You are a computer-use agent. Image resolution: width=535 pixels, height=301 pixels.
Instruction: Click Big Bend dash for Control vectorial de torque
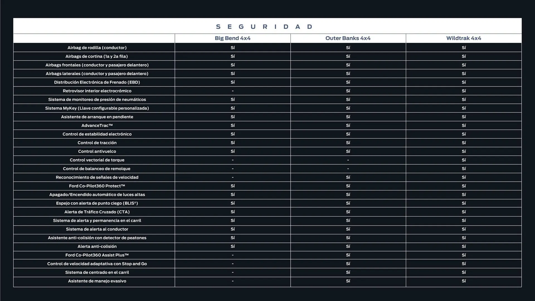click(x=233, y=160)
